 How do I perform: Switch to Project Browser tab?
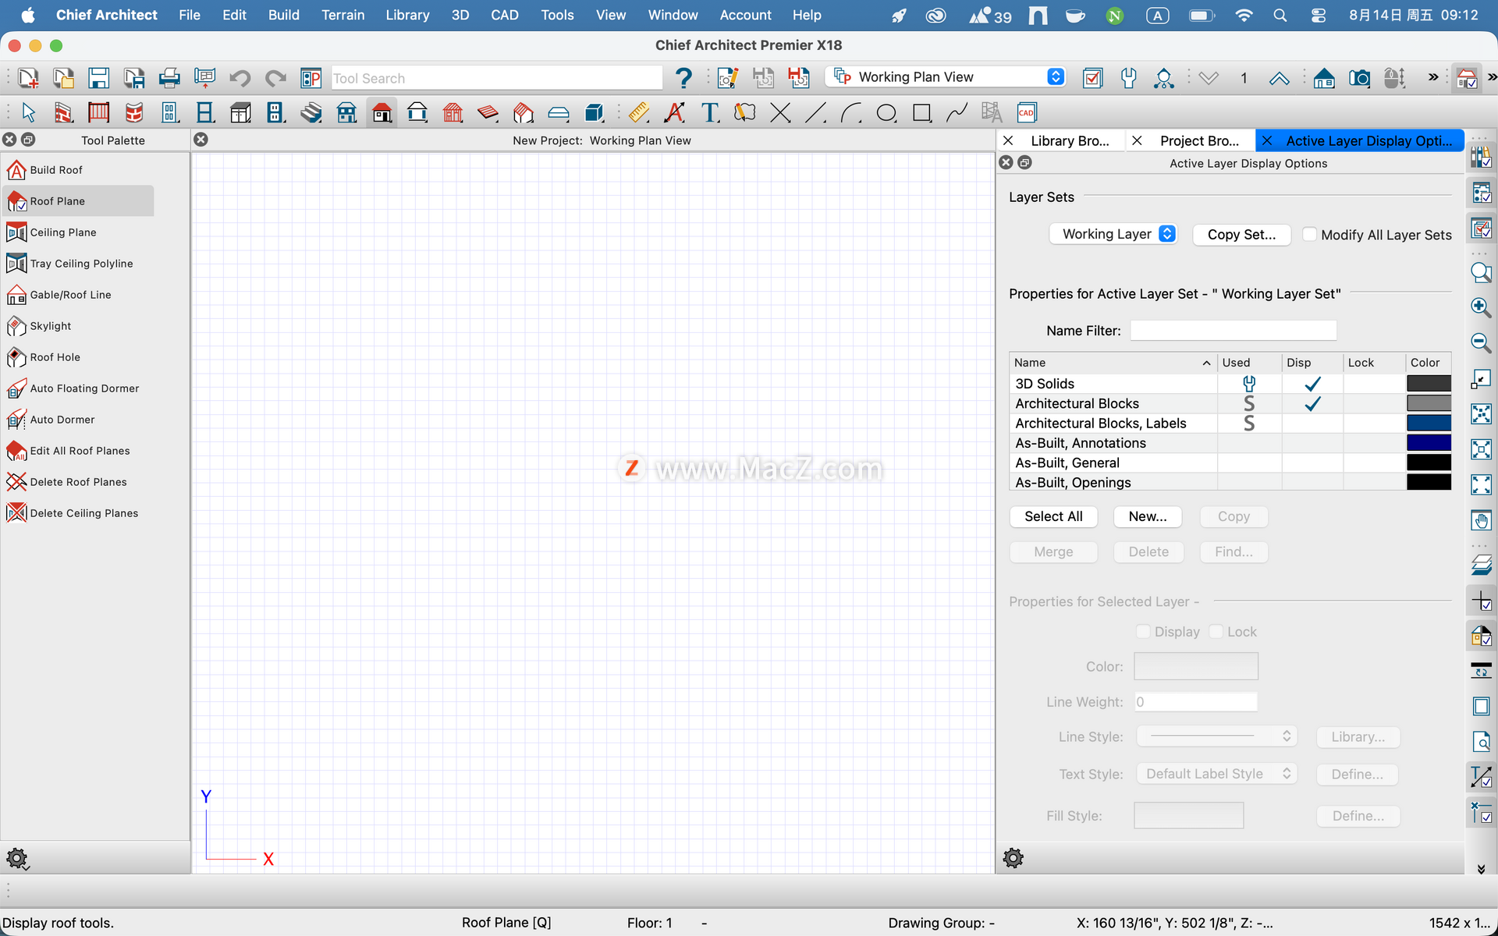[1199, 140]
